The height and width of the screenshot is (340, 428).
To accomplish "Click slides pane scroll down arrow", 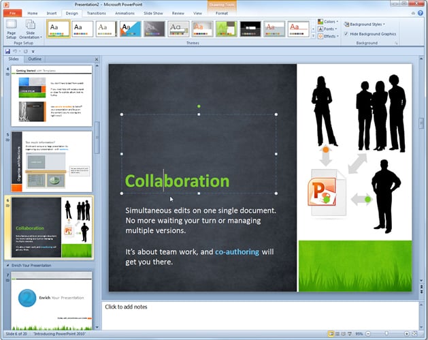I will tap(97, 327).
